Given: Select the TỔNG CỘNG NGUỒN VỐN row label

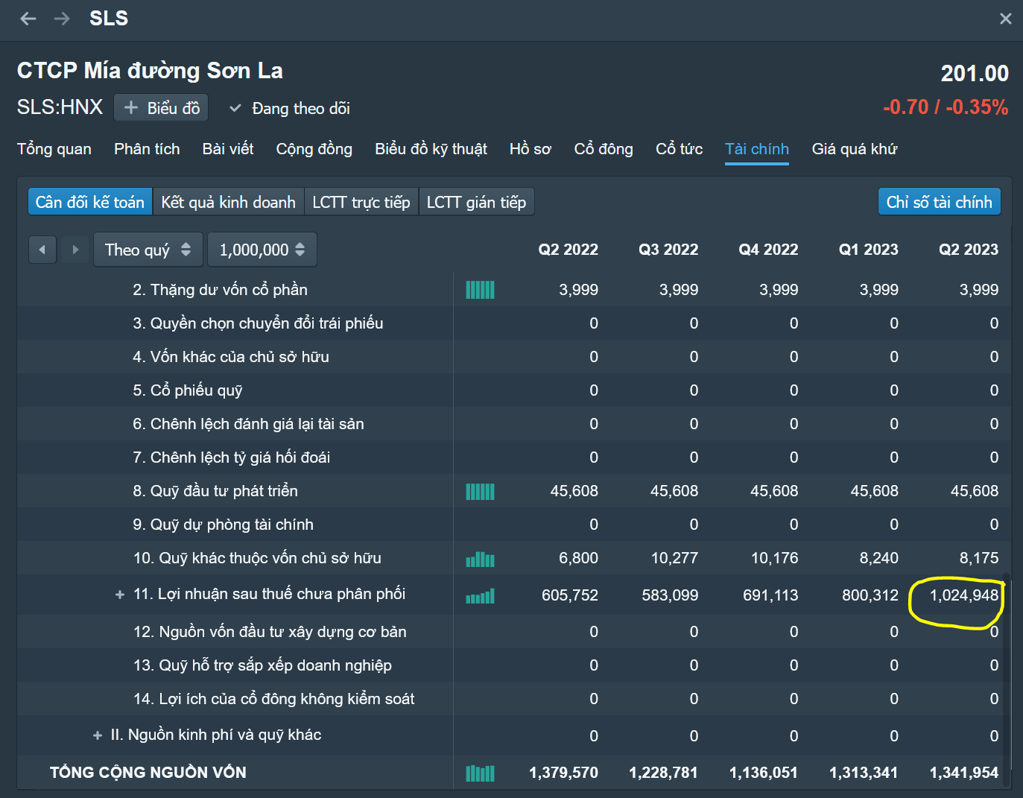Looking at the screenshot, I should coord(148,773).
